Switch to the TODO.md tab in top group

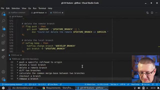click(x=57, y=13)
